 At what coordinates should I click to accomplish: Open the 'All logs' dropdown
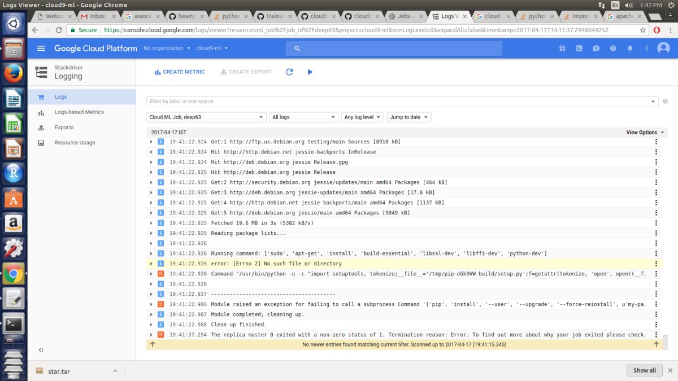click(303, 117)
